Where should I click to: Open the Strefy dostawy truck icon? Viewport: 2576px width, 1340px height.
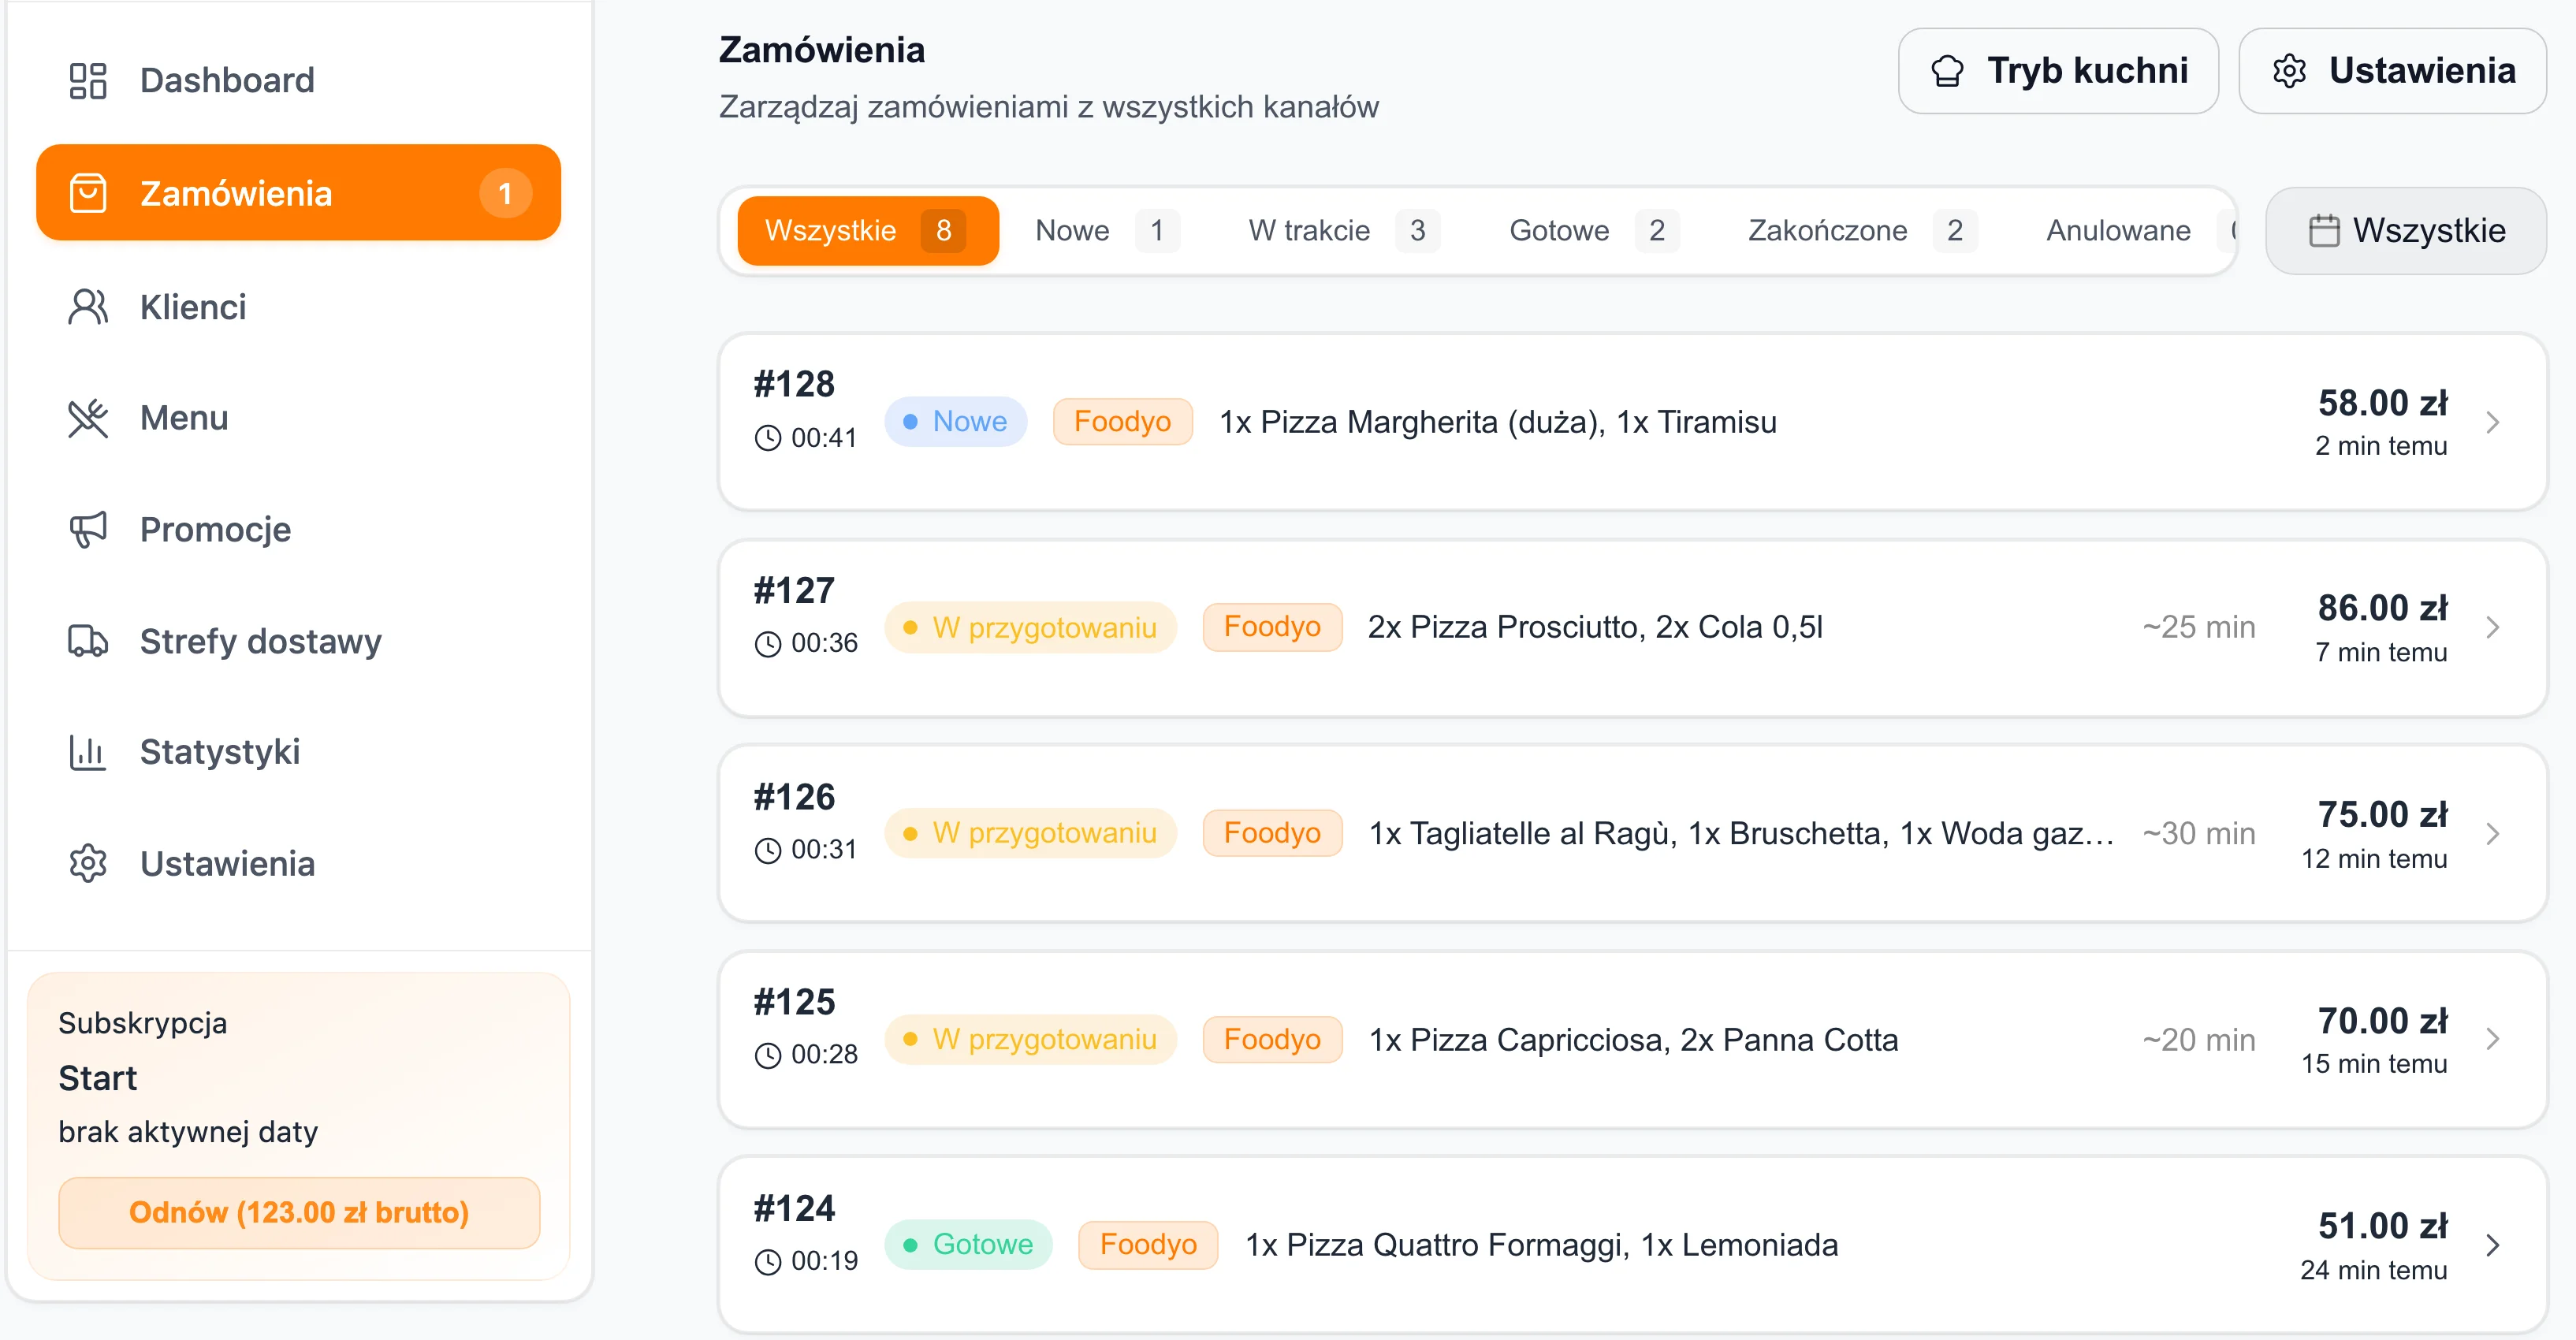coord(88,641)
